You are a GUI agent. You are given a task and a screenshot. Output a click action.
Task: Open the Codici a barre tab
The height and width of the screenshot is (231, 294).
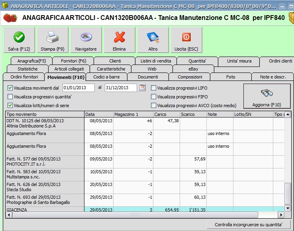point(106,77)
